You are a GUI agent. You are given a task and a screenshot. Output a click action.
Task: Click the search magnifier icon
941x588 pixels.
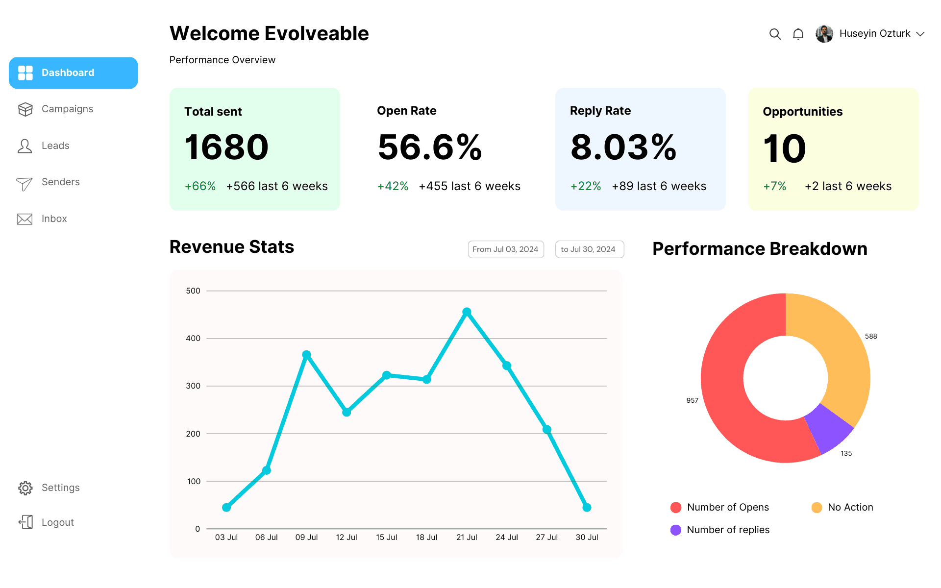(x=775, y=34)
